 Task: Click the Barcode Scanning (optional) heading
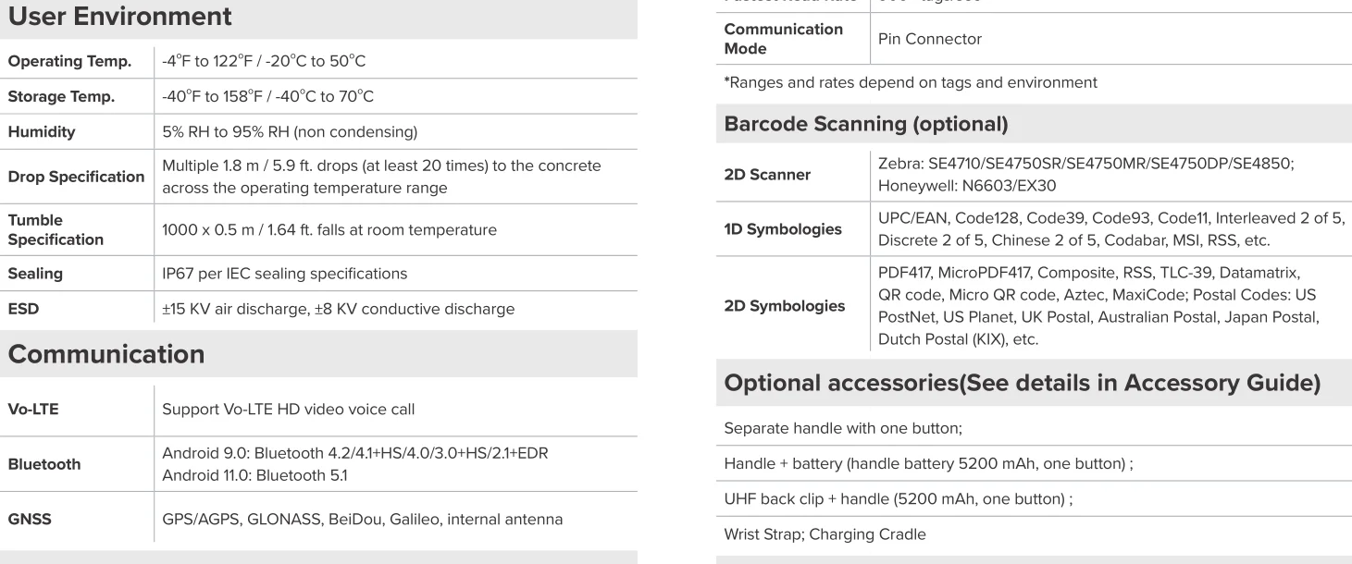coord(865,124)
